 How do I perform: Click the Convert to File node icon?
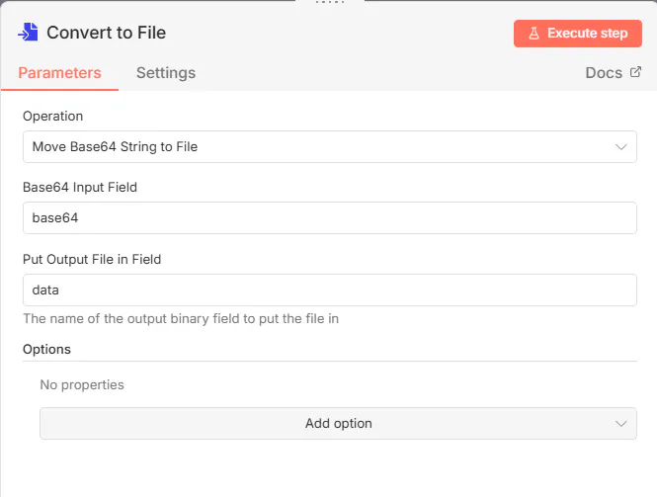pyautogui.click(x=28, y=33)
